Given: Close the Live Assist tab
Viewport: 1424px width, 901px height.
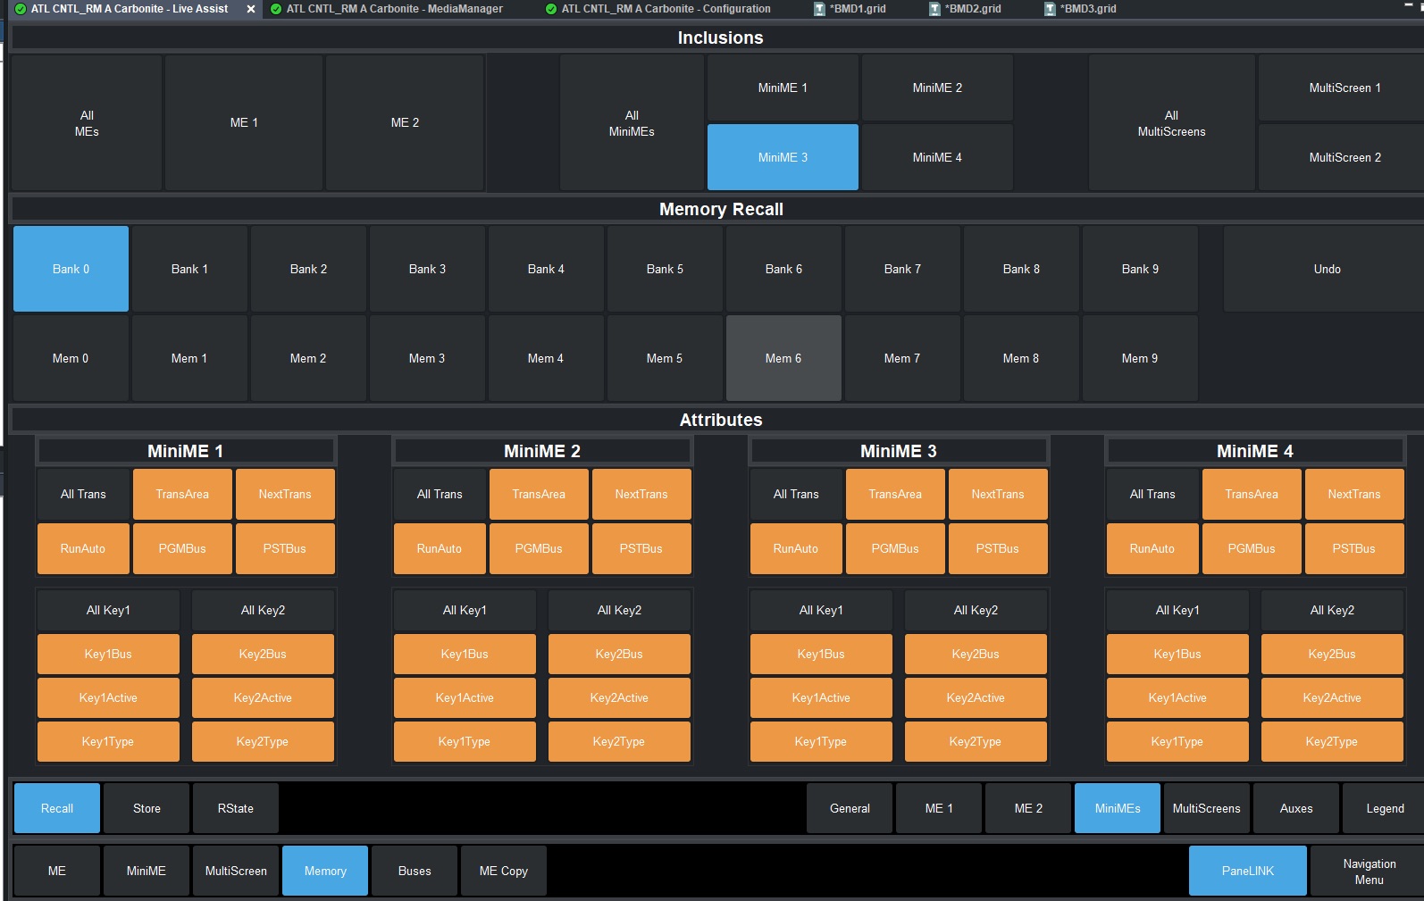Looking at the screenshot, I should (251, 9).
